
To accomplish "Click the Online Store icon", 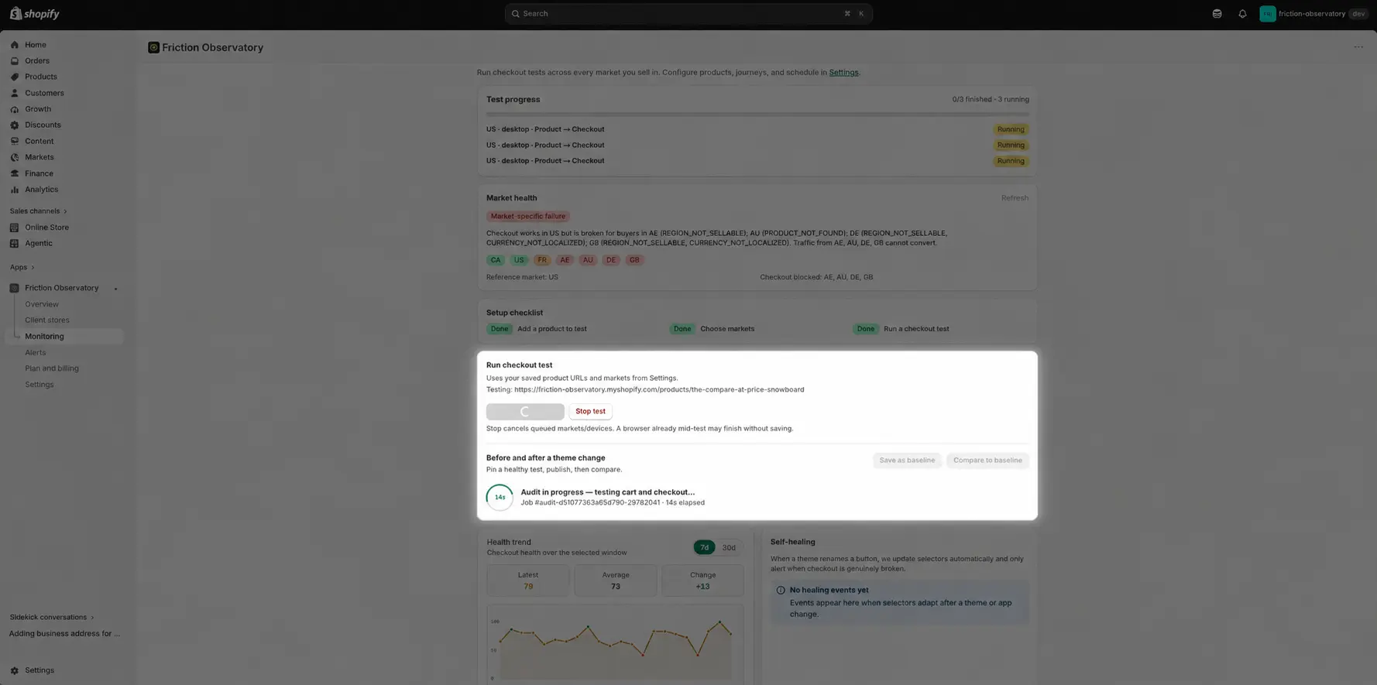I will click(14, 228).
